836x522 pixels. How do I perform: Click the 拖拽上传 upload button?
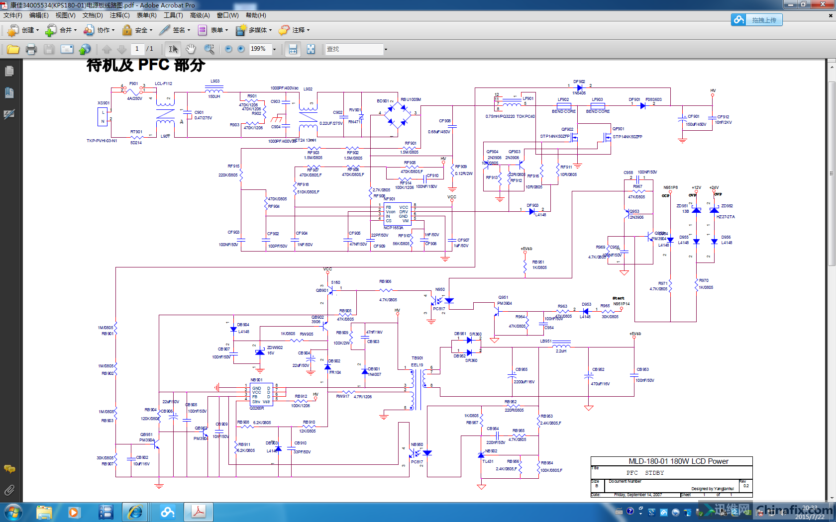click(757, 20)
